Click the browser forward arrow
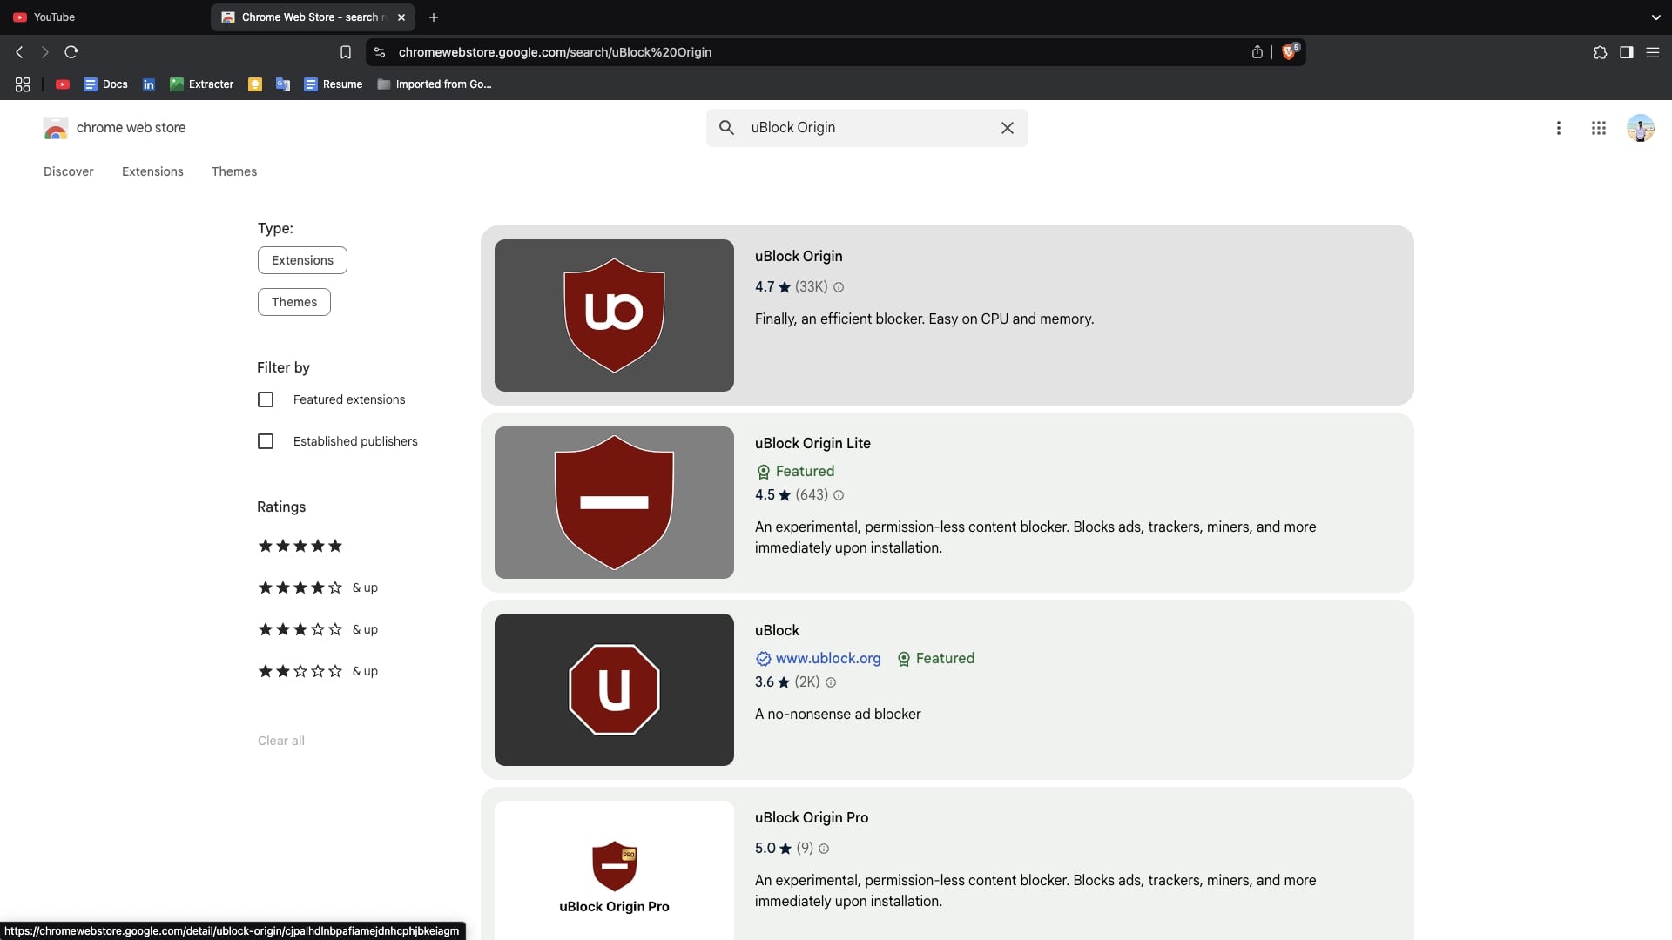 click(x=45, y=52)
